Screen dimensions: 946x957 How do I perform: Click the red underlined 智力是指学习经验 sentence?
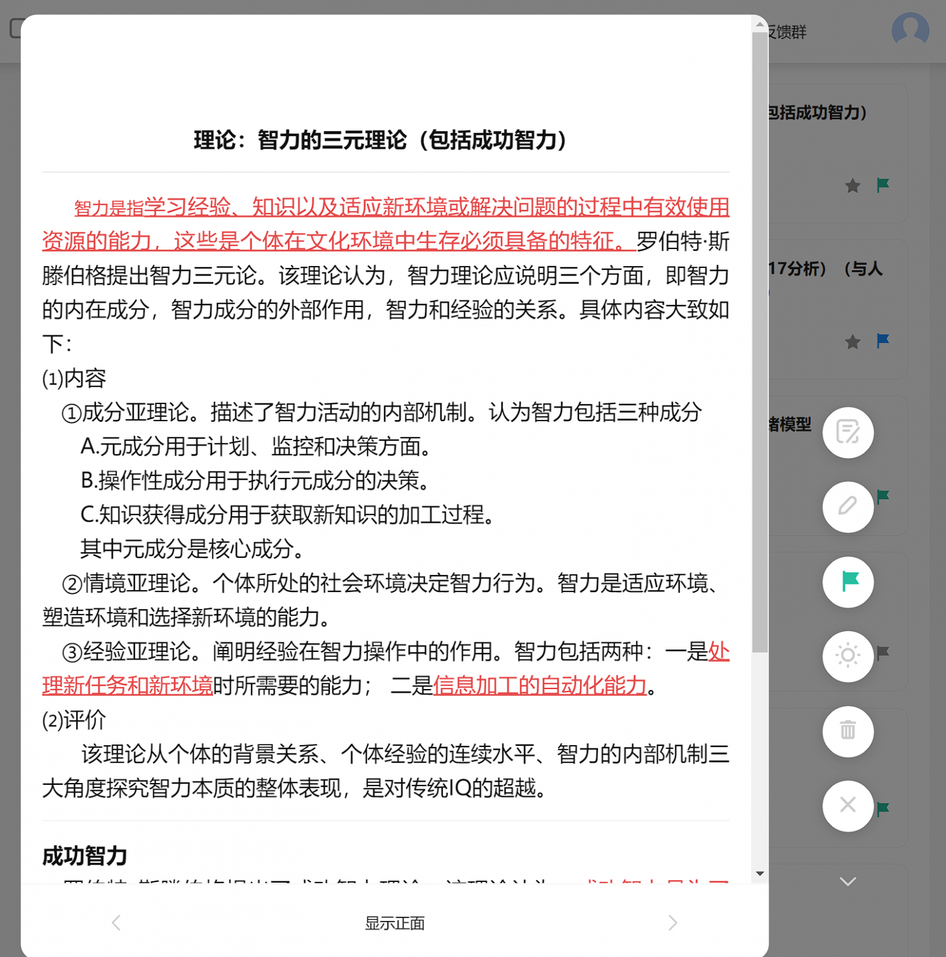tap(386, 224)
